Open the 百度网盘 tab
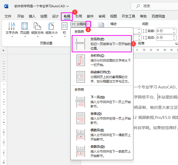This screenshot has width=178, height=165. (x=158, y=16)
